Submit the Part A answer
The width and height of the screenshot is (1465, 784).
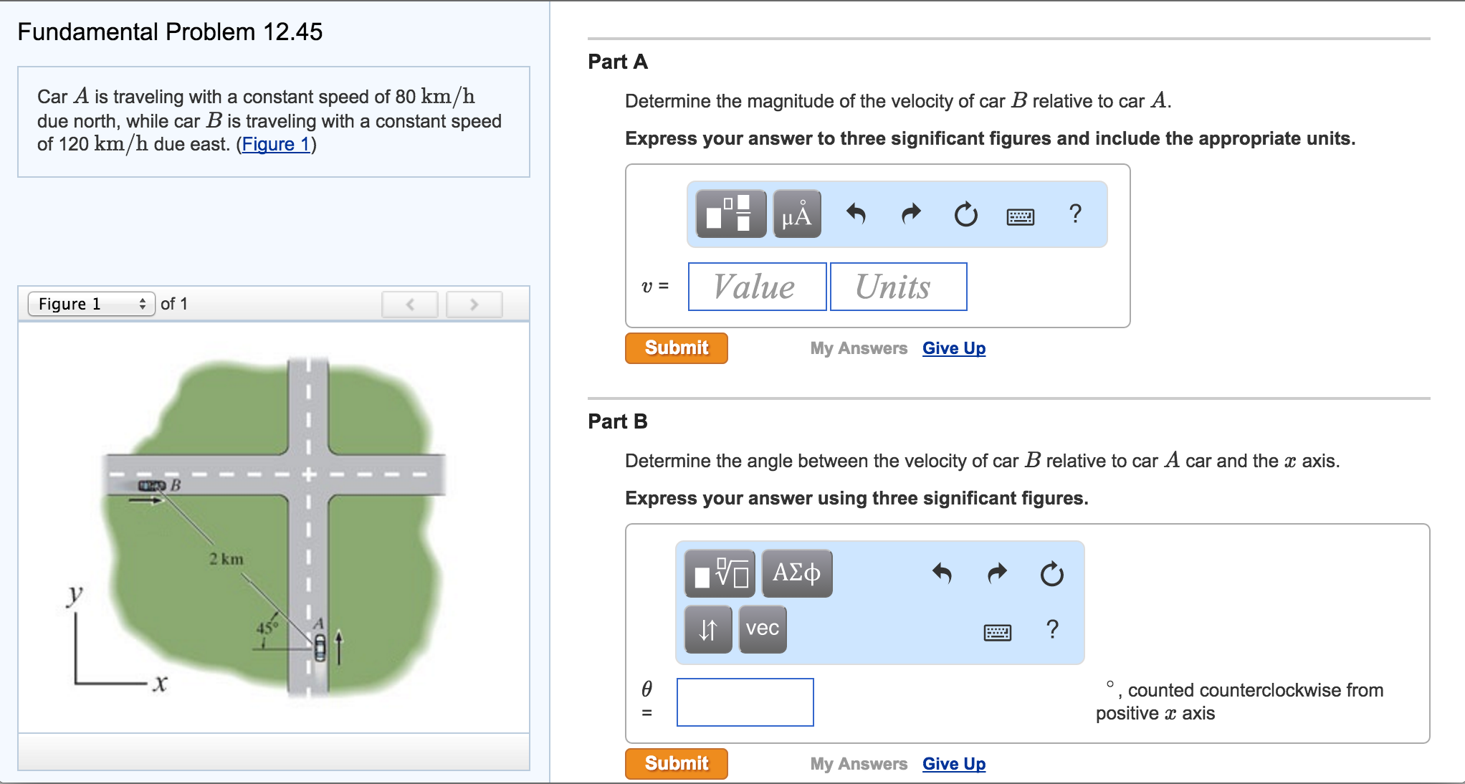[676, 348]
